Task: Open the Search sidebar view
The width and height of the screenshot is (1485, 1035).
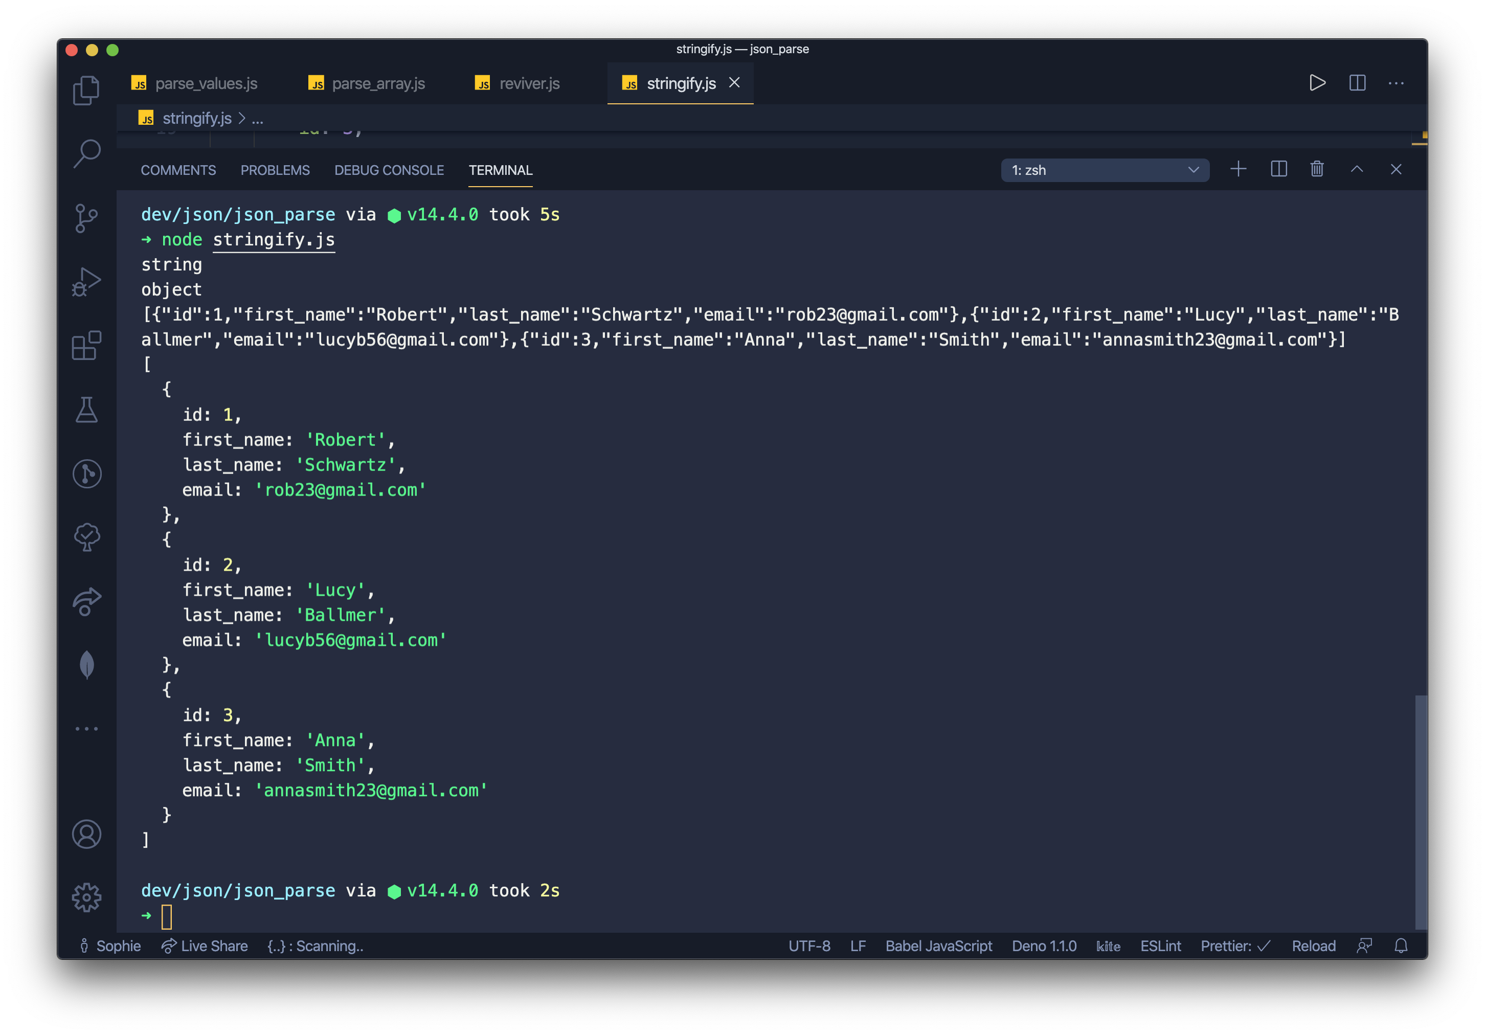Action: click(86, 154)
